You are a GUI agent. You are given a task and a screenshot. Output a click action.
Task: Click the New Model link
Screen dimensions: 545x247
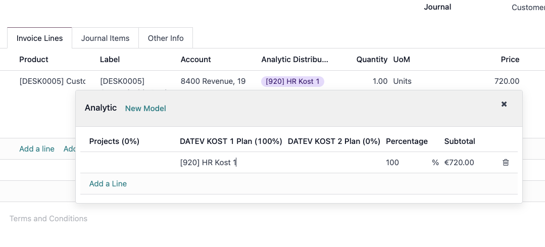tap(145, 109)
